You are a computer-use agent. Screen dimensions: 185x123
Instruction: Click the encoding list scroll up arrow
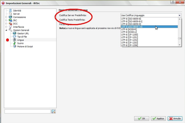[x=180, y=19]
